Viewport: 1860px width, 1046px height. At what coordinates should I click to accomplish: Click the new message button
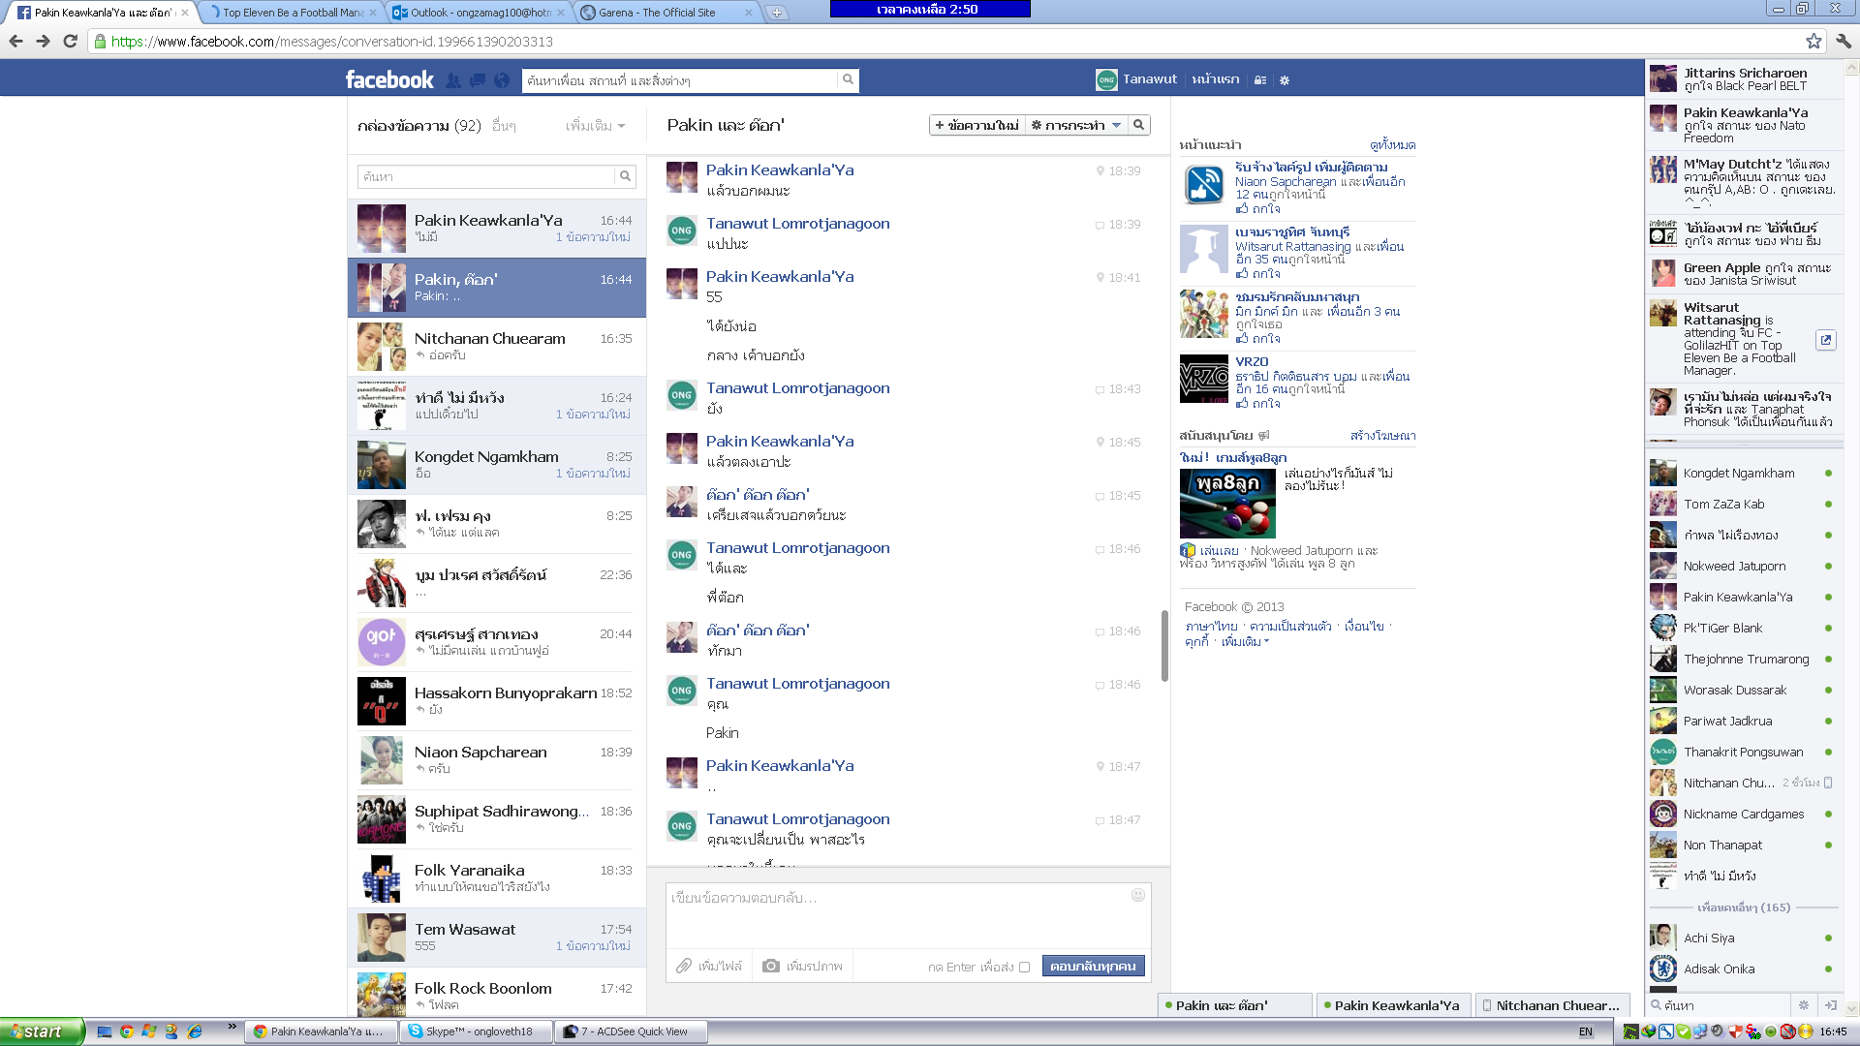(x=976, y=125)
